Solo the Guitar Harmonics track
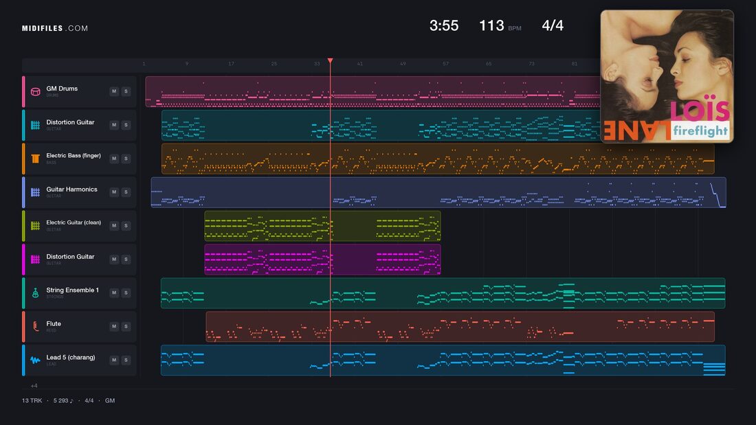This screenshot has height=425, width=756. tap(126, 192)
